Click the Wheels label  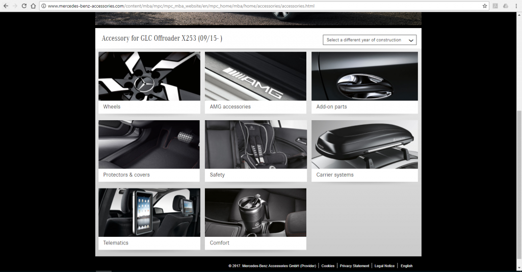click(x=112, y=107)
